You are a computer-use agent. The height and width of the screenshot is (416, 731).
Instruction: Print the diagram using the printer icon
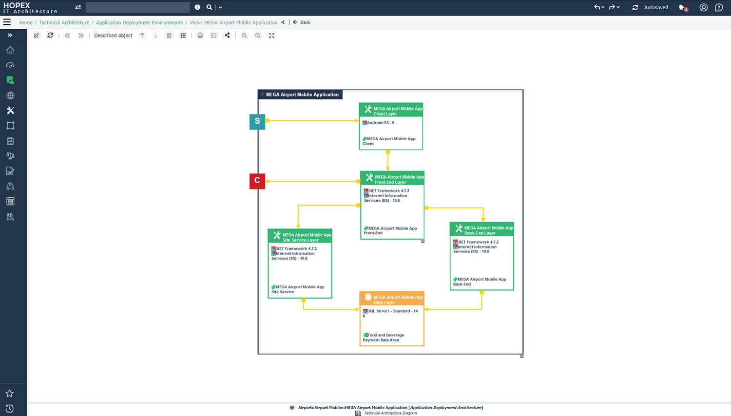(200, 36)
